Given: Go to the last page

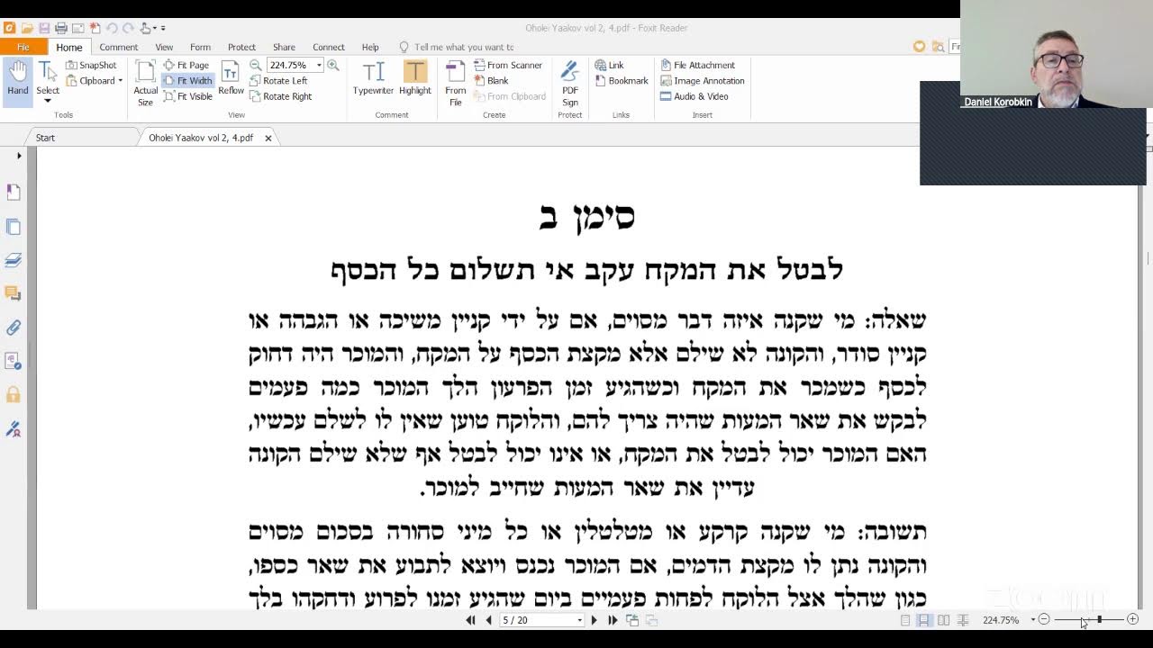Looking at the screenshot, I should tap(613, 620).
